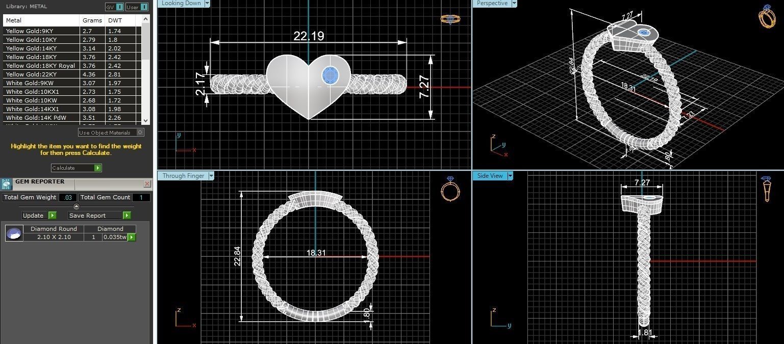Click the green arrow next to Save Report
The width and height of the screenshot is (784, 344).
(x=127, y=216)
